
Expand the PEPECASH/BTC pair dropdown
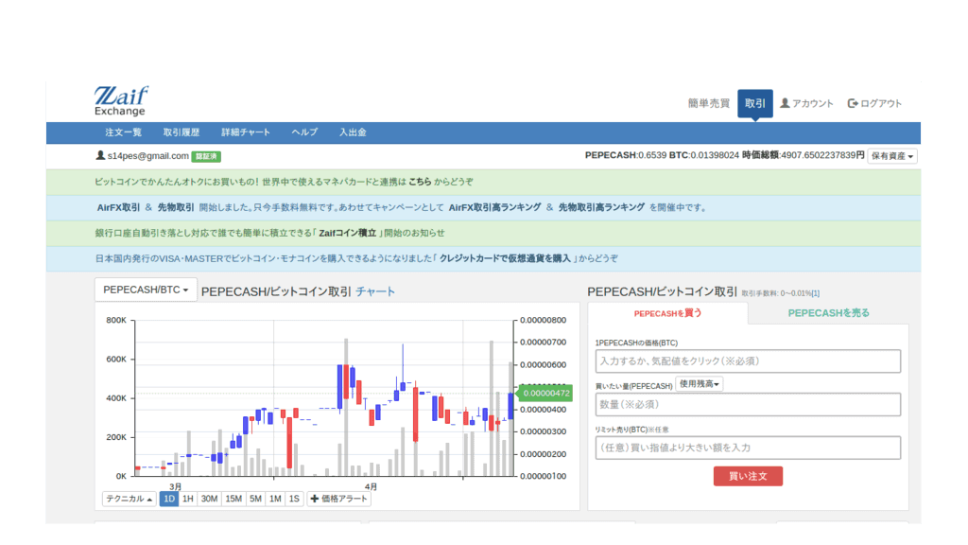[x=146, y=290]
